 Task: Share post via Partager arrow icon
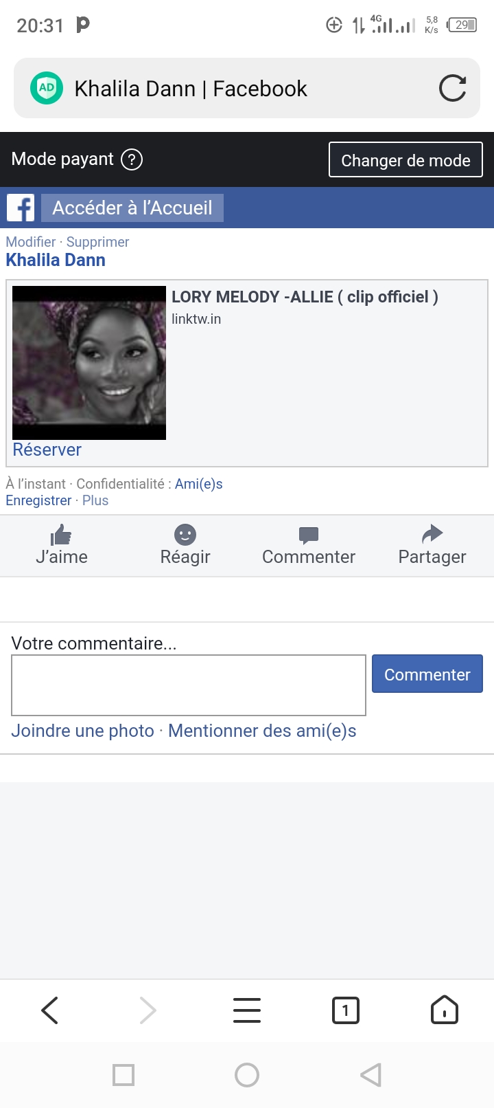pos(432,534)
